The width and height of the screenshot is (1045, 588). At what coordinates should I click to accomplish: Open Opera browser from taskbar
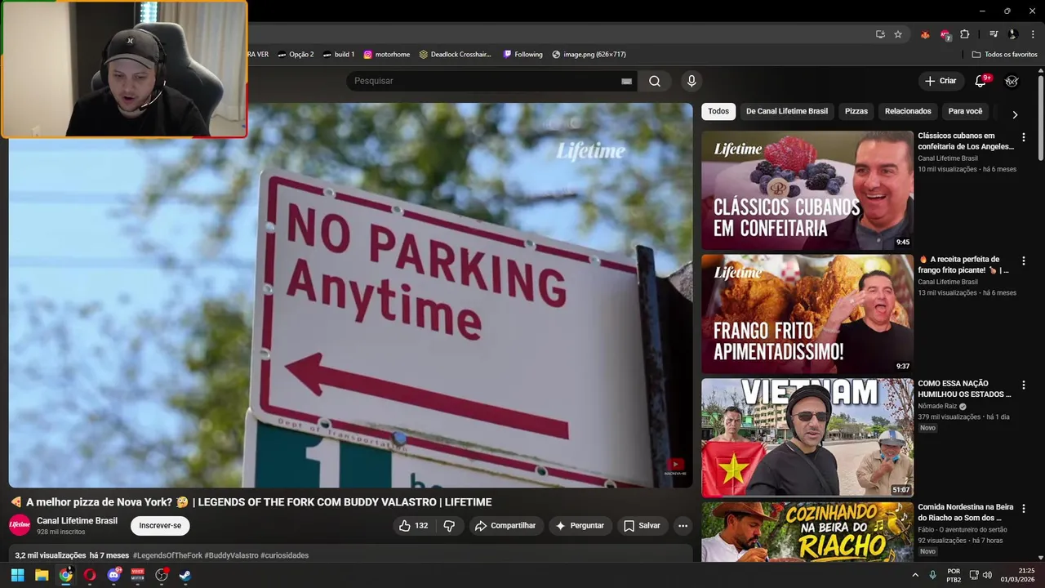click(90, 575)
